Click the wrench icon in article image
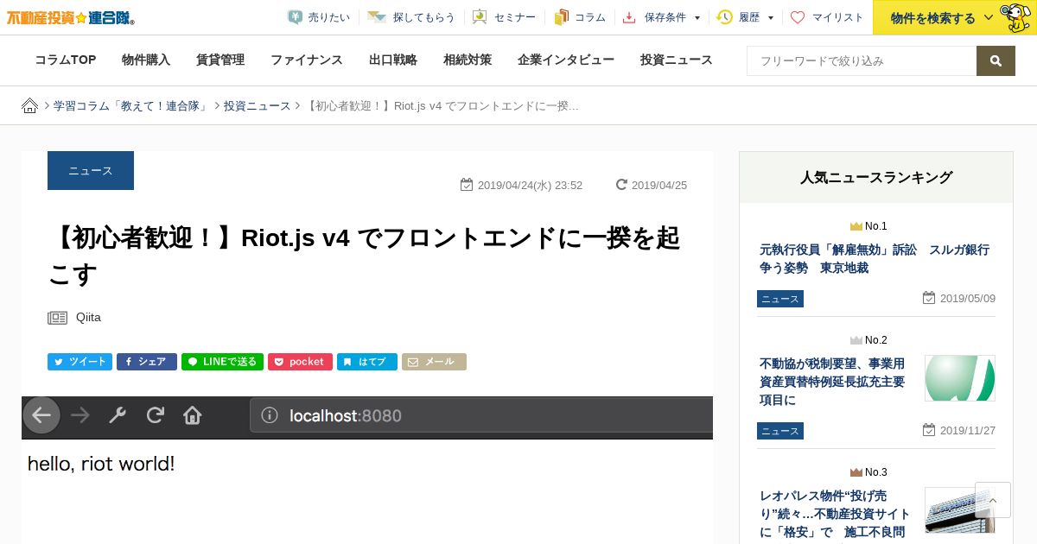 click(118, 415)
